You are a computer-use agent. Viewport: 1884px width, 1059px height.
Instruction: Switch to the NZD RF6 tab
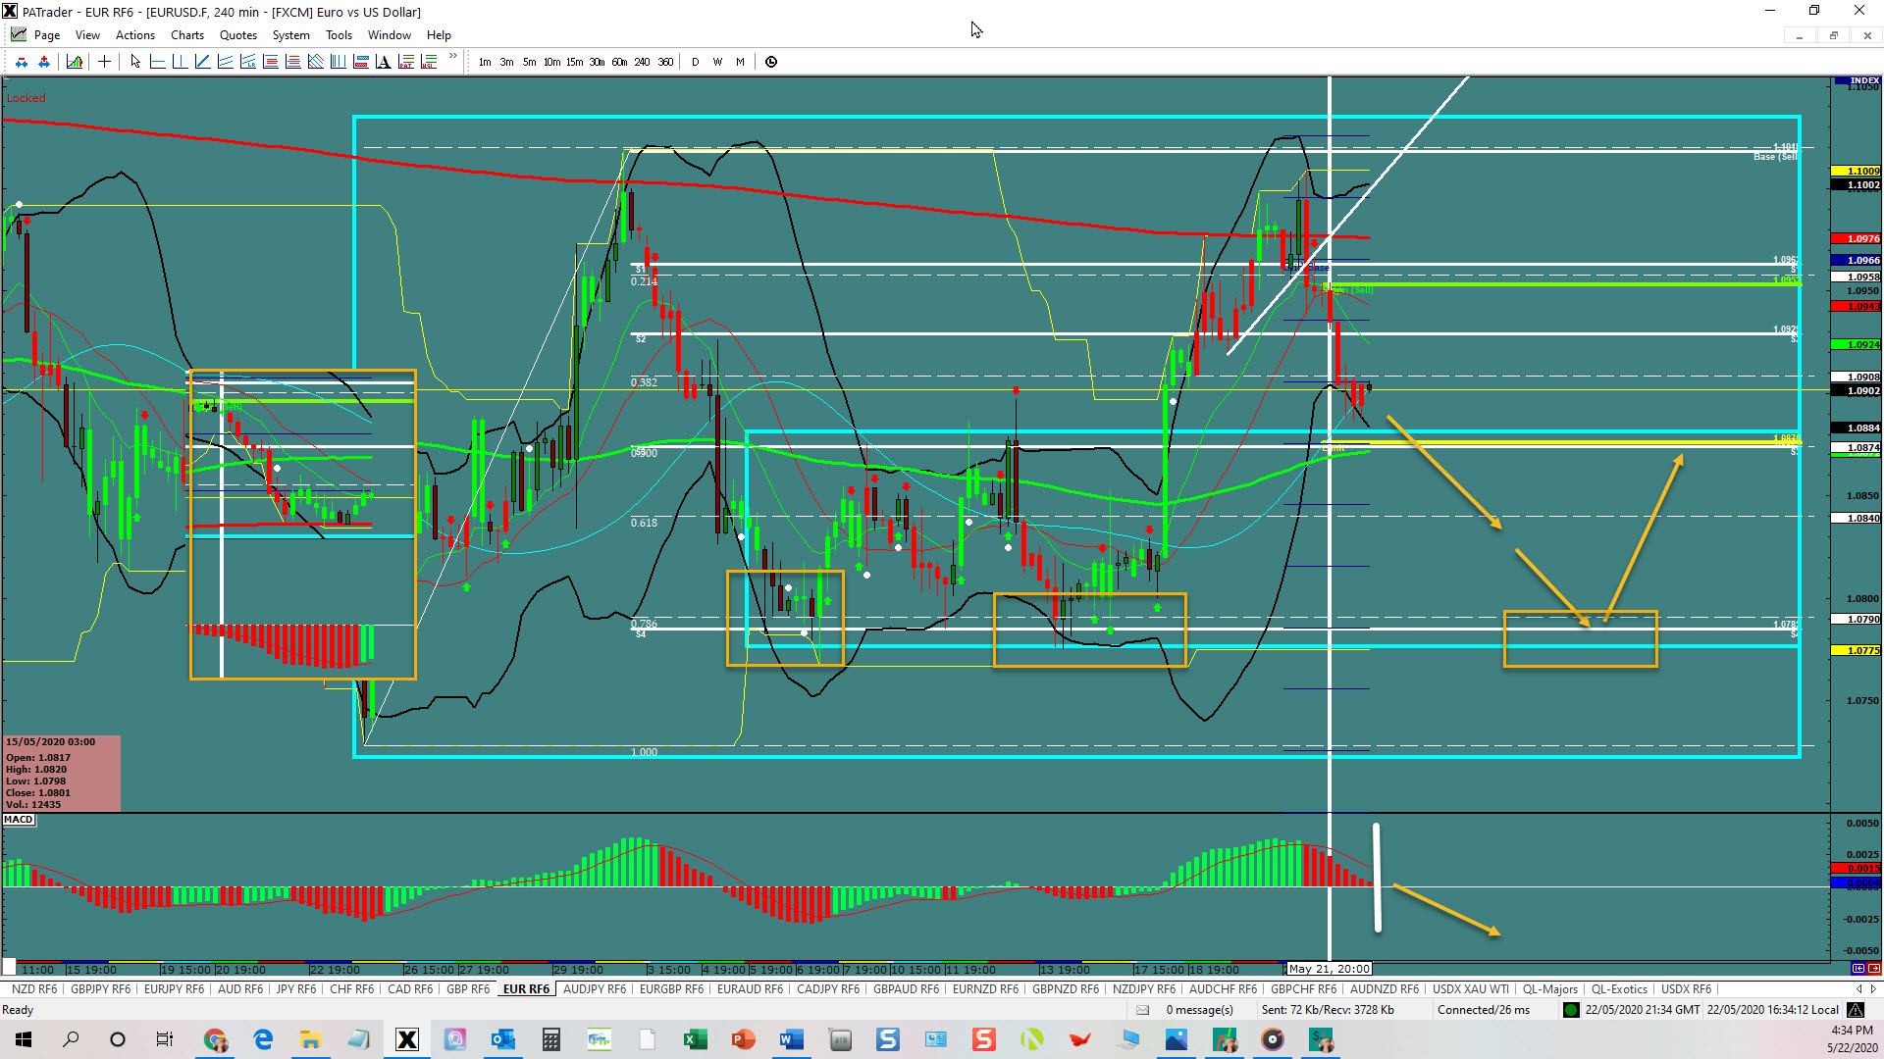click(34, 989)
